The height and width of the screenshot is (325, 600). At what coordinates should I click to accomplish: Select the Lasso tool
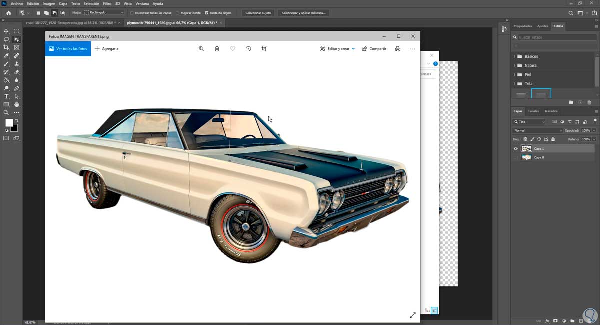coord(6,39)
